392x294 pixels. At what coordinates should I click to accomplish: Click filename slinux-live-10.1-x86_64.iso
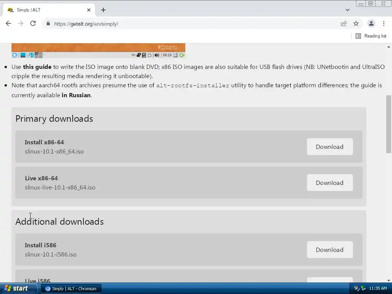60,188
